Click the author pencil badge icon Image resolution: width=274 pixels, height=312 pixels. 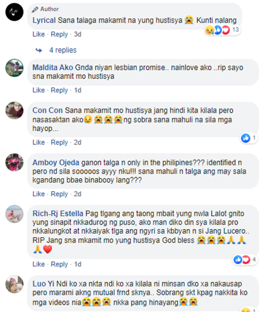tap(35, 10)
